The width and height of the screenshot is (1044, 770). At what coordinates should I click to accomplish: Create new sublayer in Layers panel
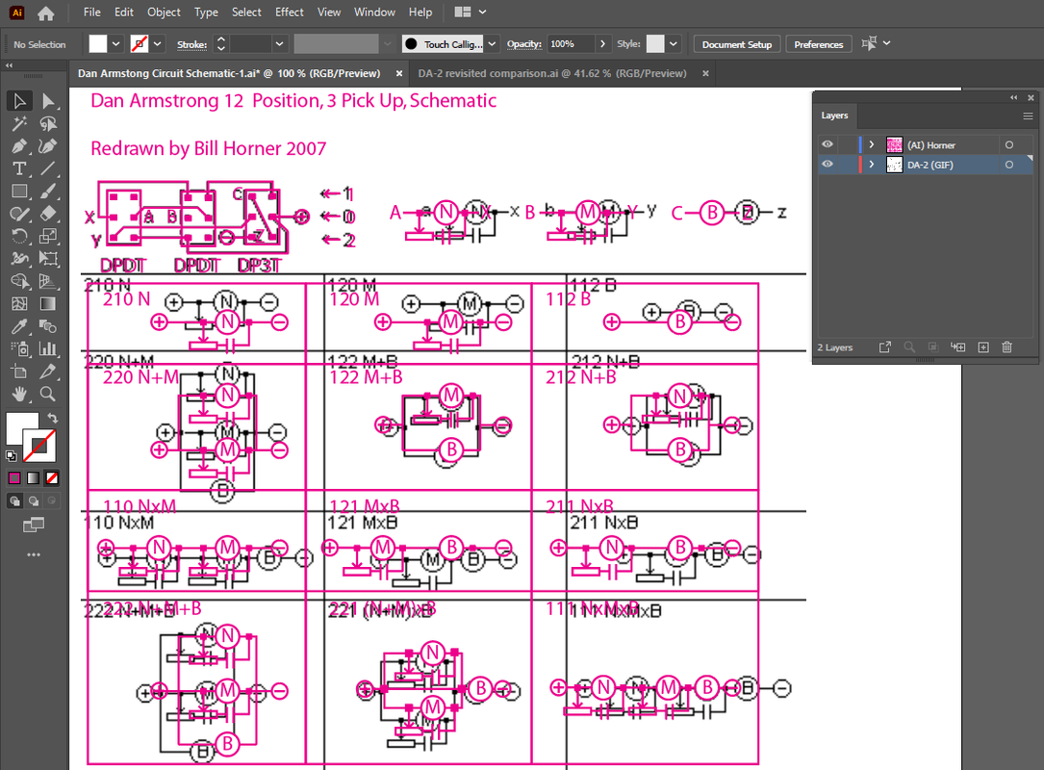coord(958,347)
